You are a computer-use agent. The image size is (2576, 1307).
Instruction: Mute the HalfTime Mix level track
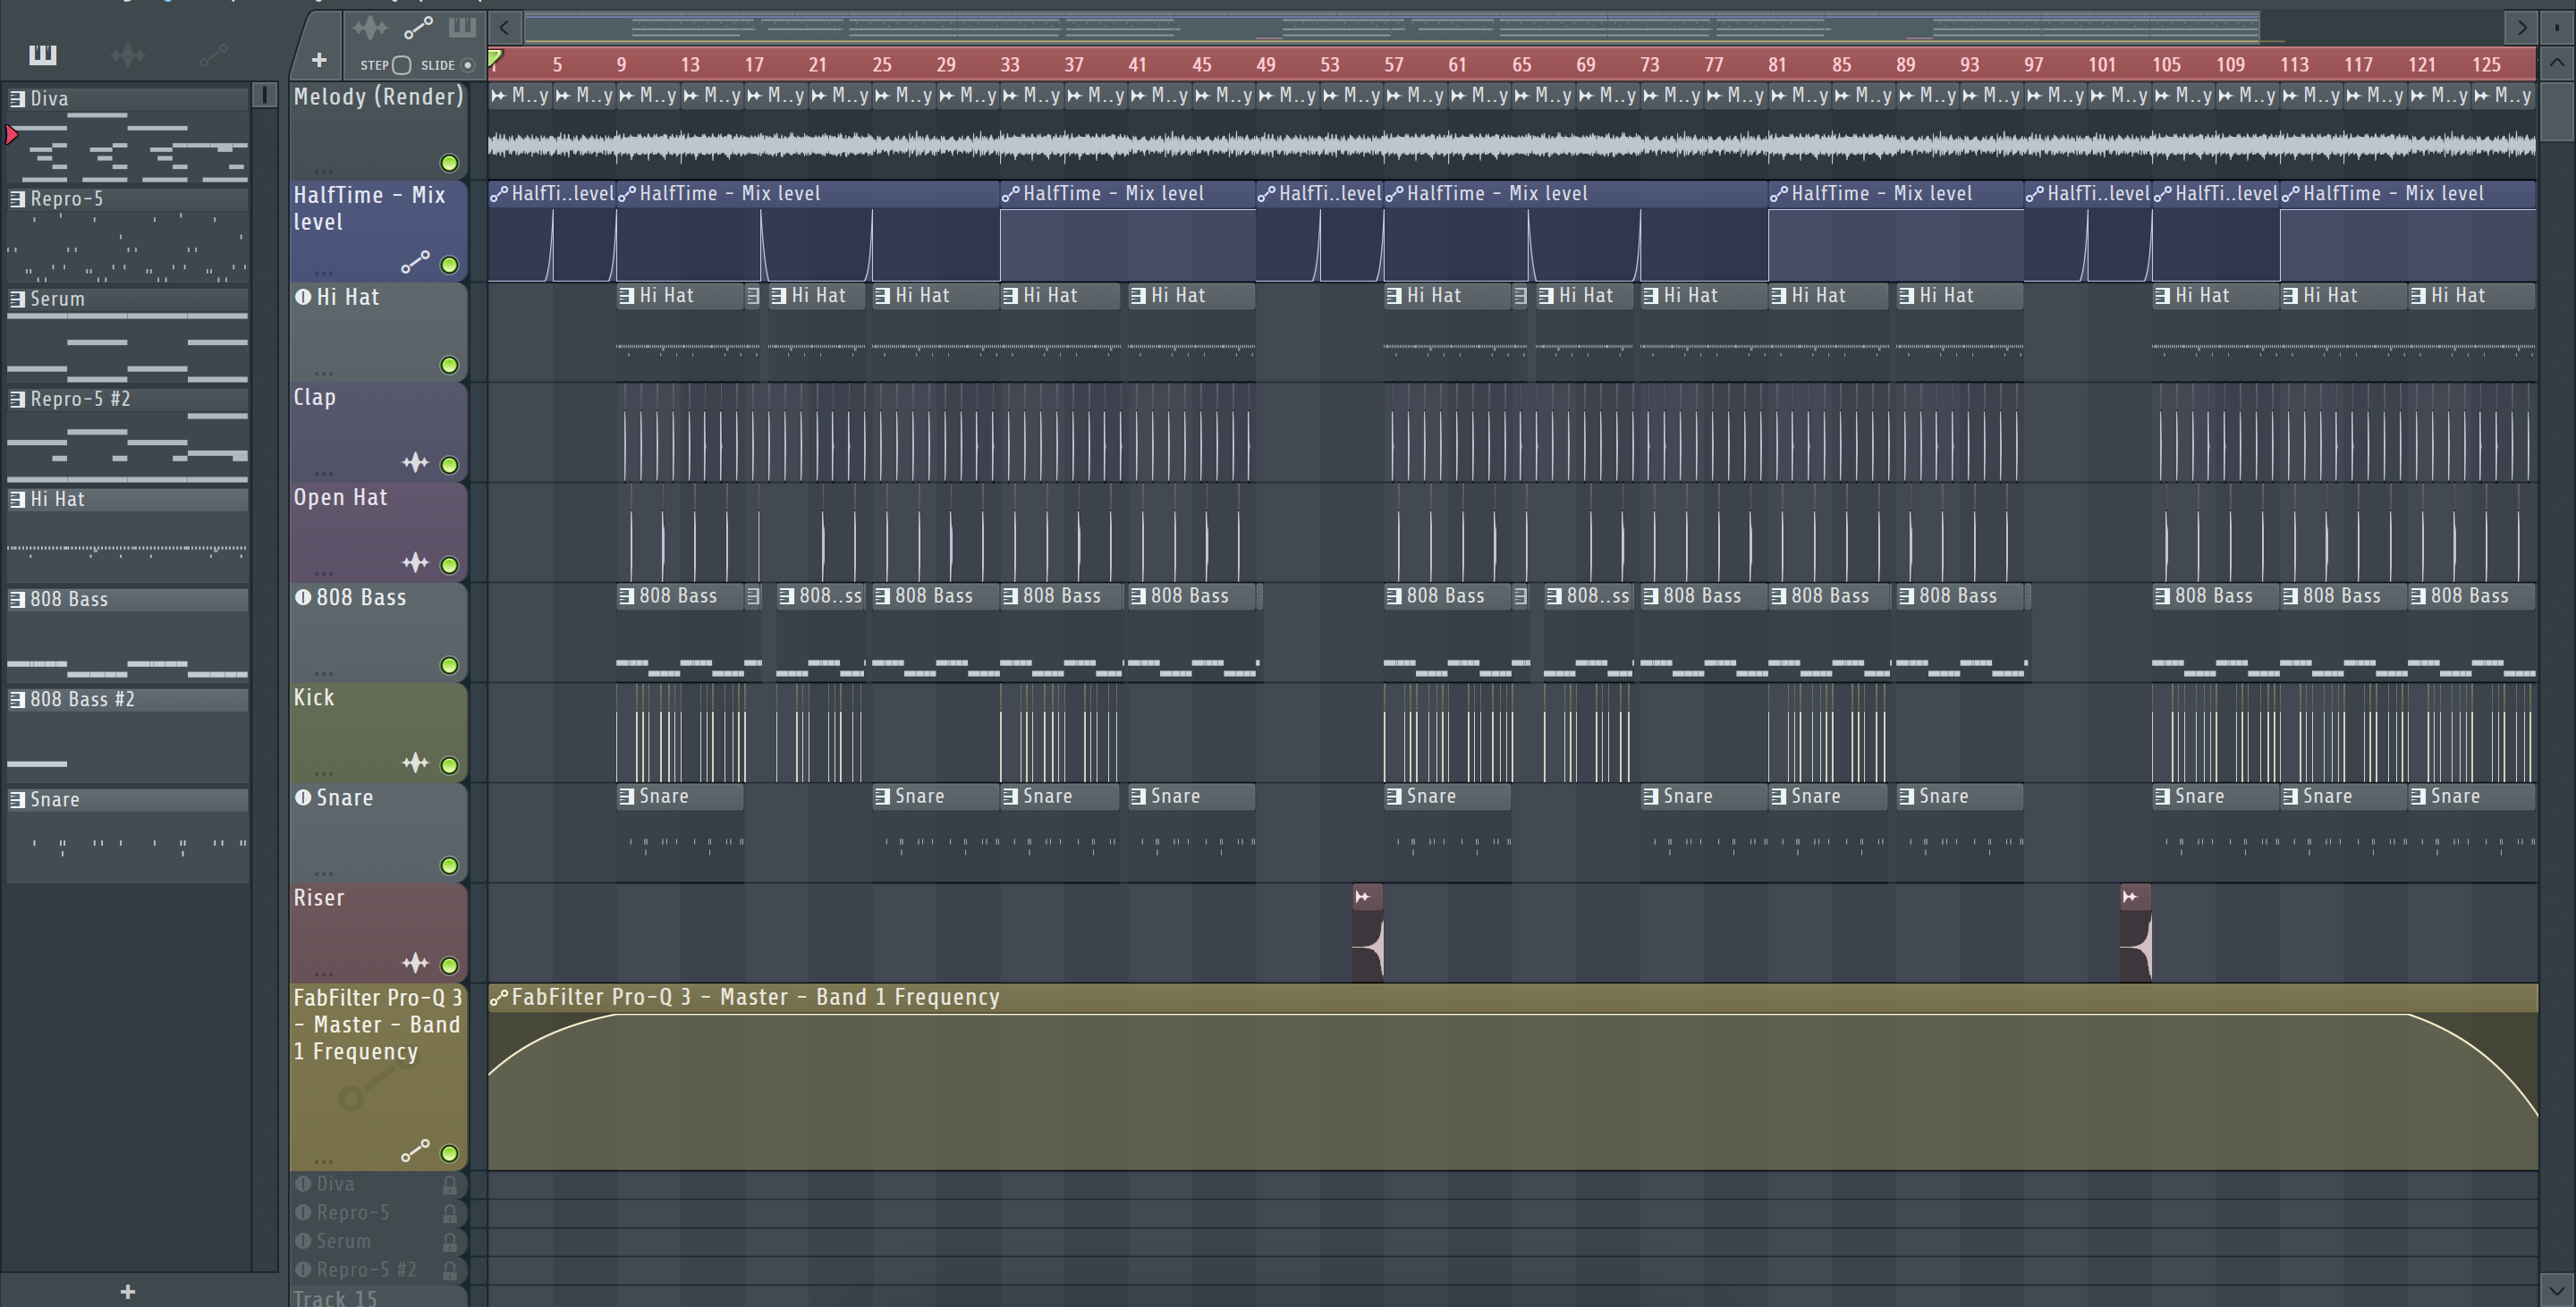(x=449, y=265)
